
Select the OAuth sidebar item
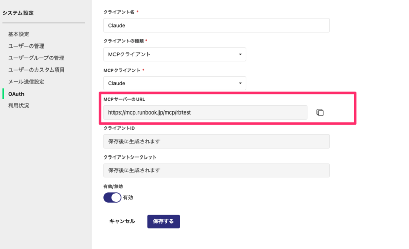coord(16,94)
